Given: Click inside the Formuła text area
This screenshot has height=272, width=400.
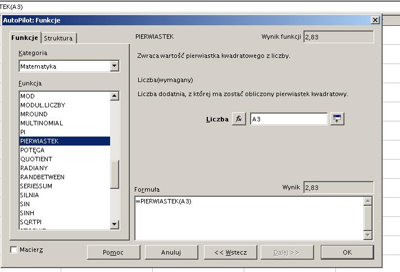Looking at the screenshot, I should pos(249,218).
